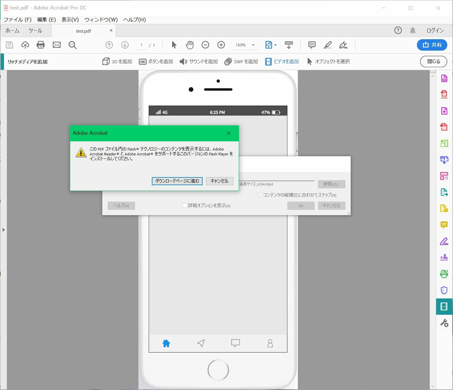
Task: Switch to the ツール tab
Action: pyautogui.click(x=35, y=31)
